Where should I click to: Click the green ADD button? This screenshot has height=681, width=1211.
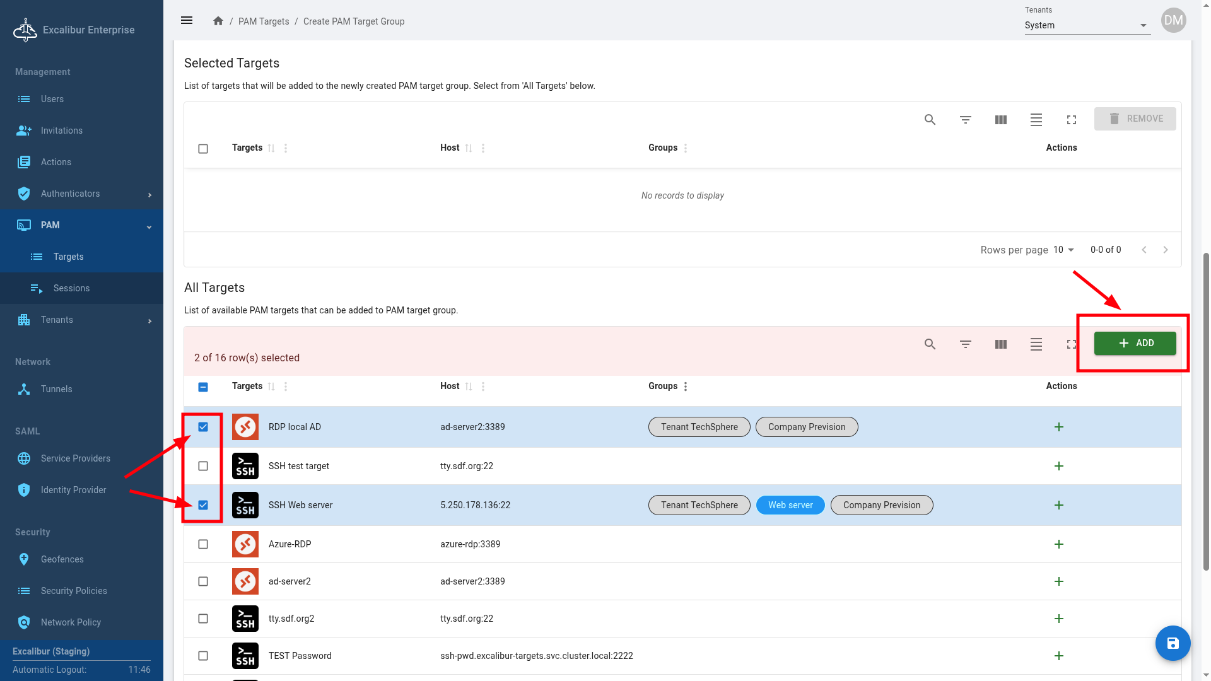(1135, 343)
